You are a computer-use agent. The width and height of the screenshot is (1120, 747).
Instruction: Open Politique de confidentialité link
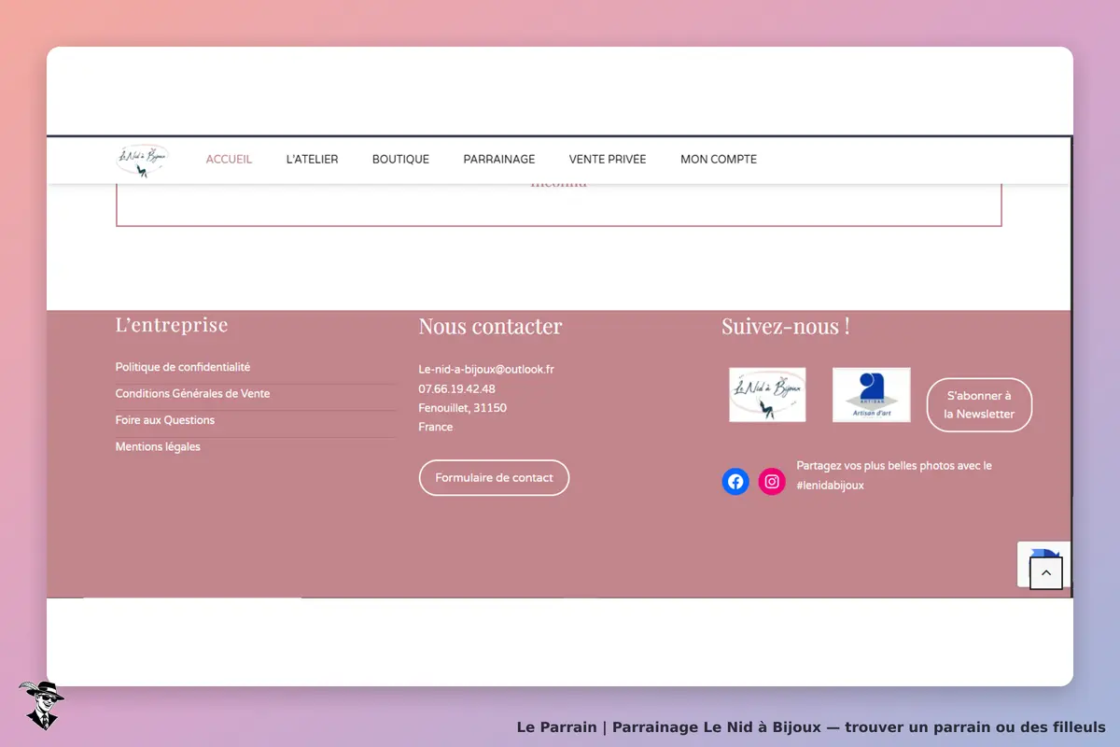pyautogui.click(x=183, y=368)
